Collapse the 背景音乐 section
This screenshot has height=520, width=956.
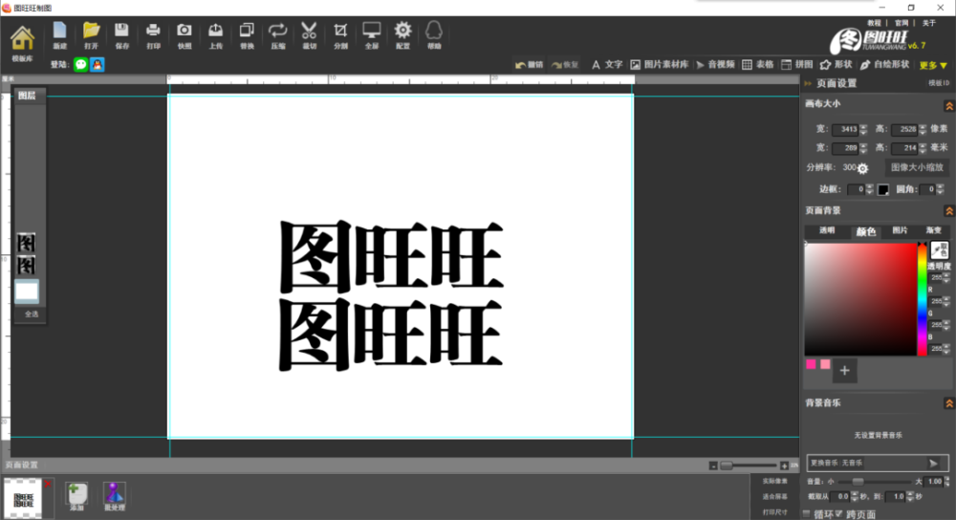tap(948, 403)
